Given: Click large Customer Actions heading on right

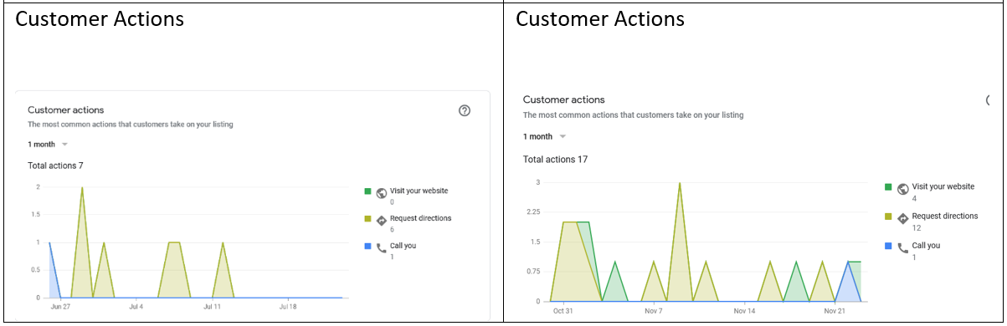Looking at the screenshot, I should (x=599, y=18).
